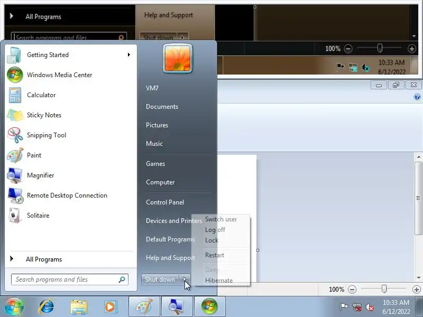
Task: Open Control Panel
Action: click(165, 202)
